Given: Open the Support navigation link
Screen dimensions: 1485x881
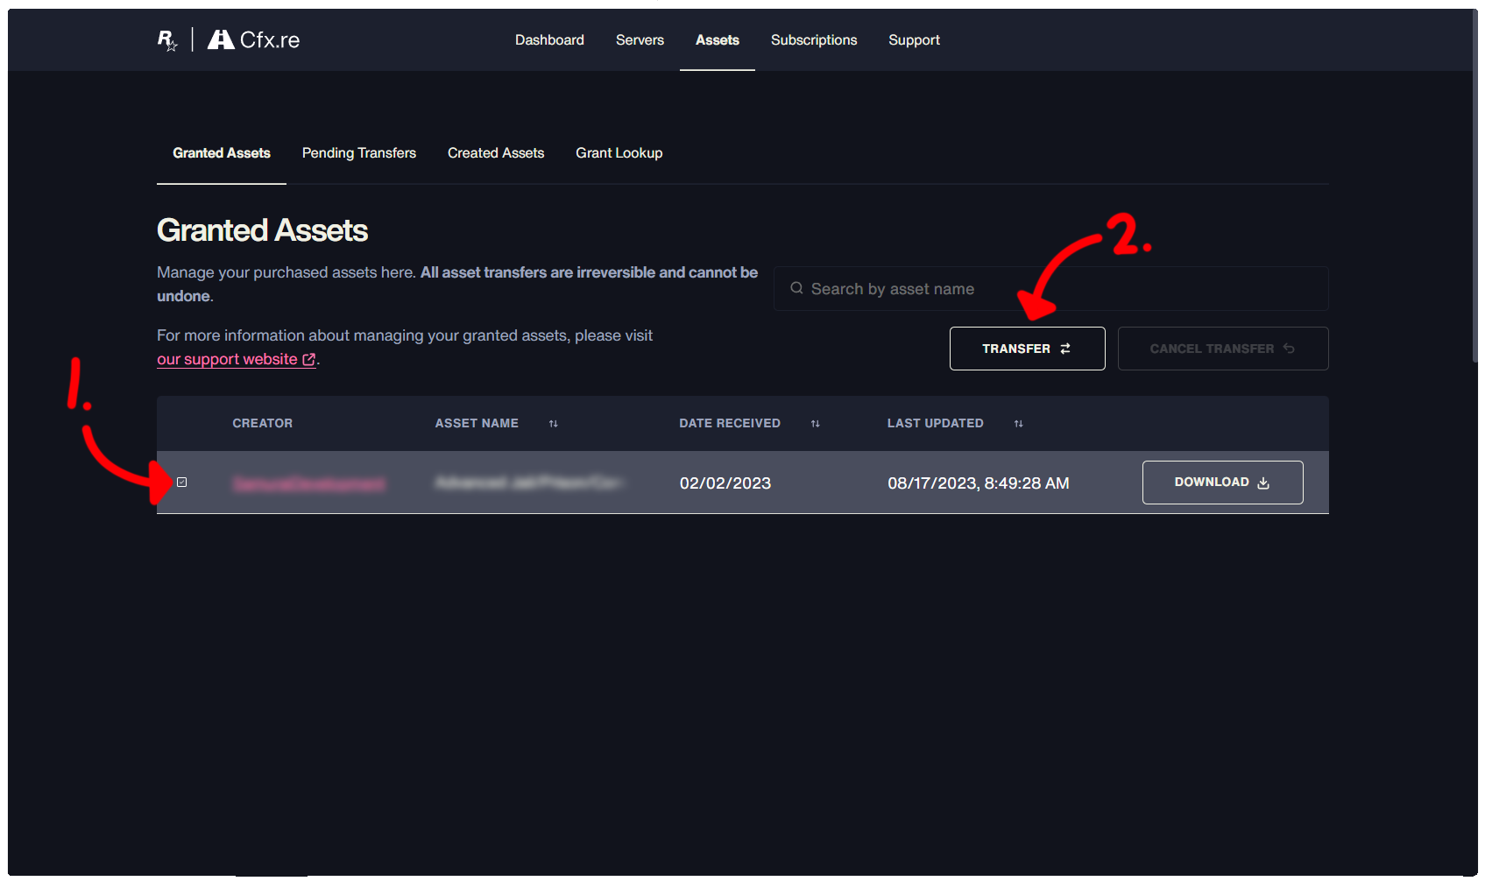Looking at the screenshot, I should point(914,40).
